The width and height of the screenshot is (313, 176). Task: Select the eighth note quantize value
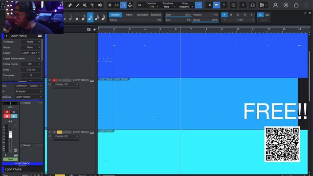tap(84, 18)
